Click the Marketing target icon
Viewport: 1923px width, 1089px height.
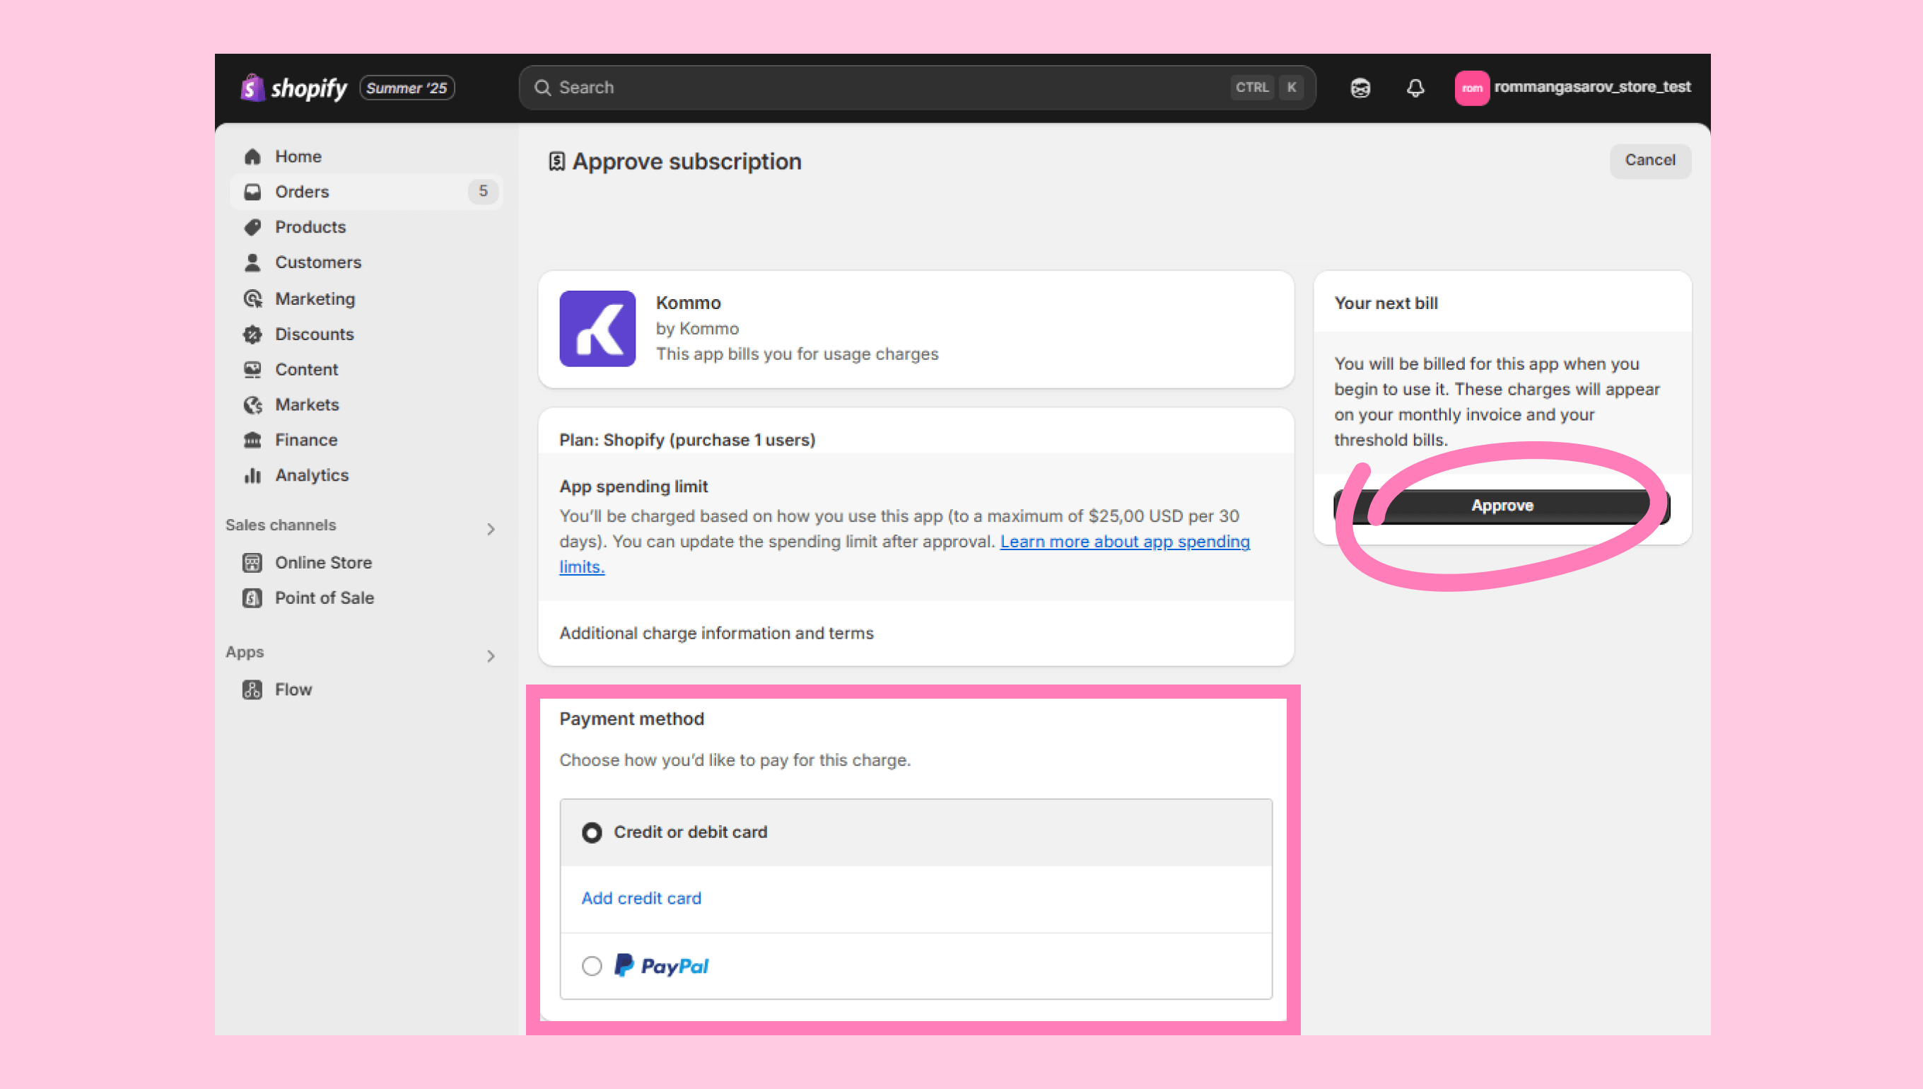pos(252,299)
